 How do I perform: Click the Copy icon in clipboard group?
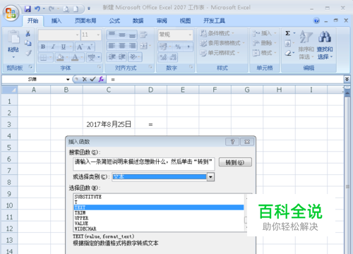[x=28, y=43]
